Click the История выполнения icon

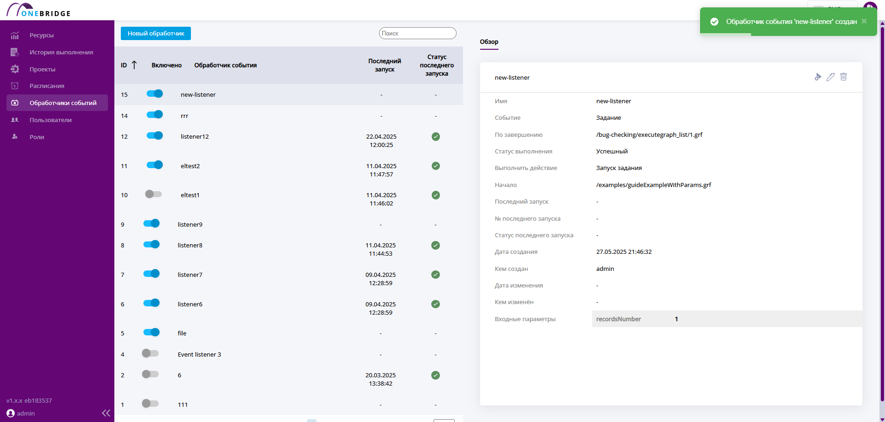[15, 53]
